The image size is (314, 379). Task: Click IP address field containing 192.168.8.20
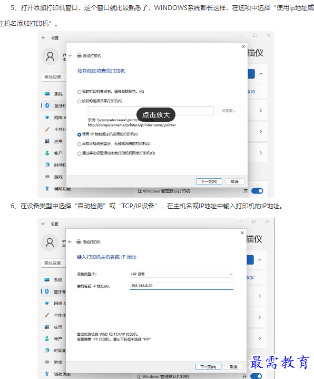coord(181,286)
